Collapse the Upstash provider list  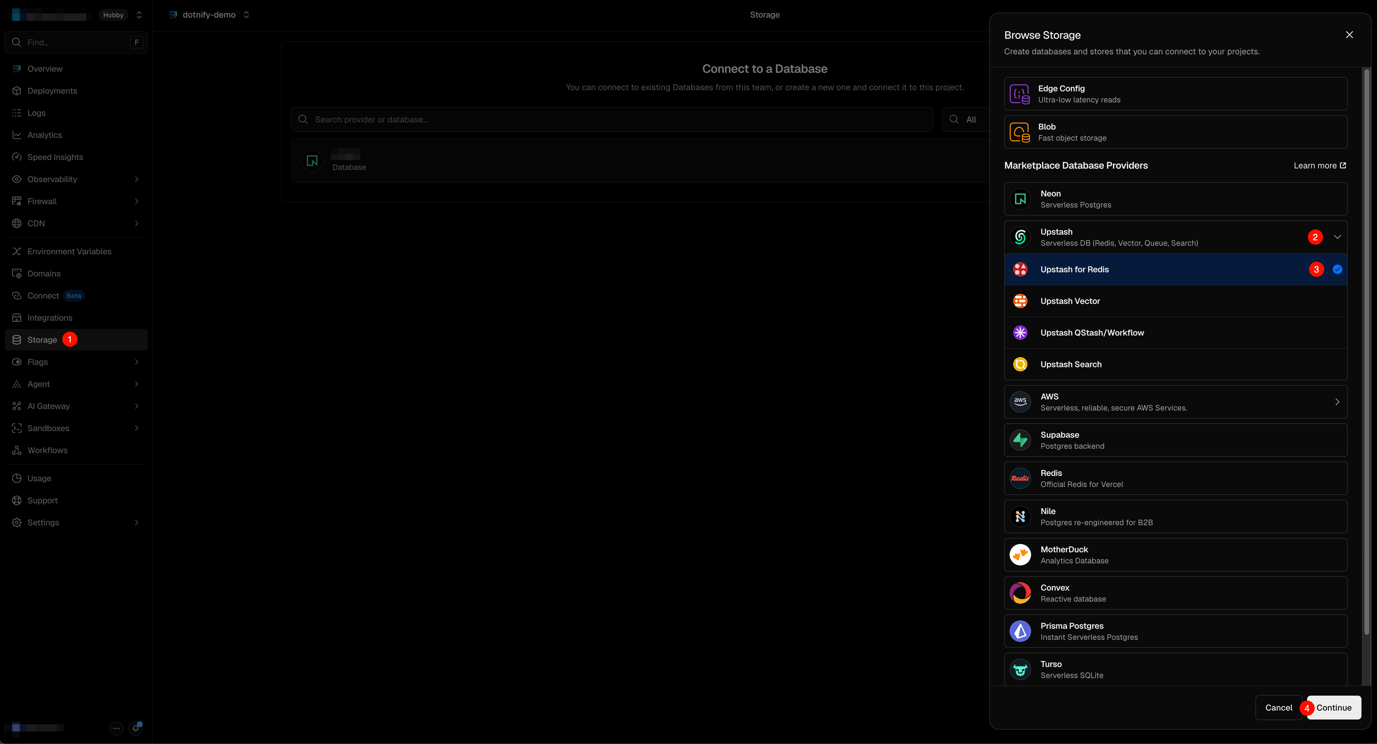click(1338, 237)
